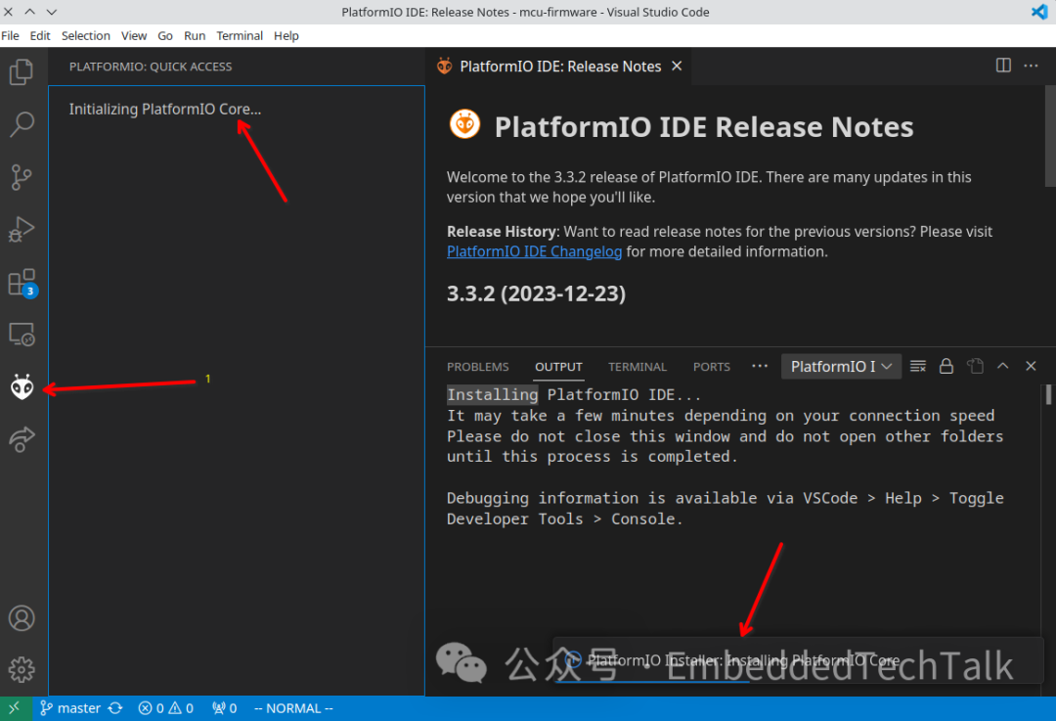
Task: Open the Explorer view
Action: point(22,71)
